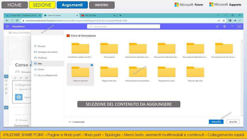Click the duplicate web part icon
This screenshot has width=247, height=139.
point(26,78)
